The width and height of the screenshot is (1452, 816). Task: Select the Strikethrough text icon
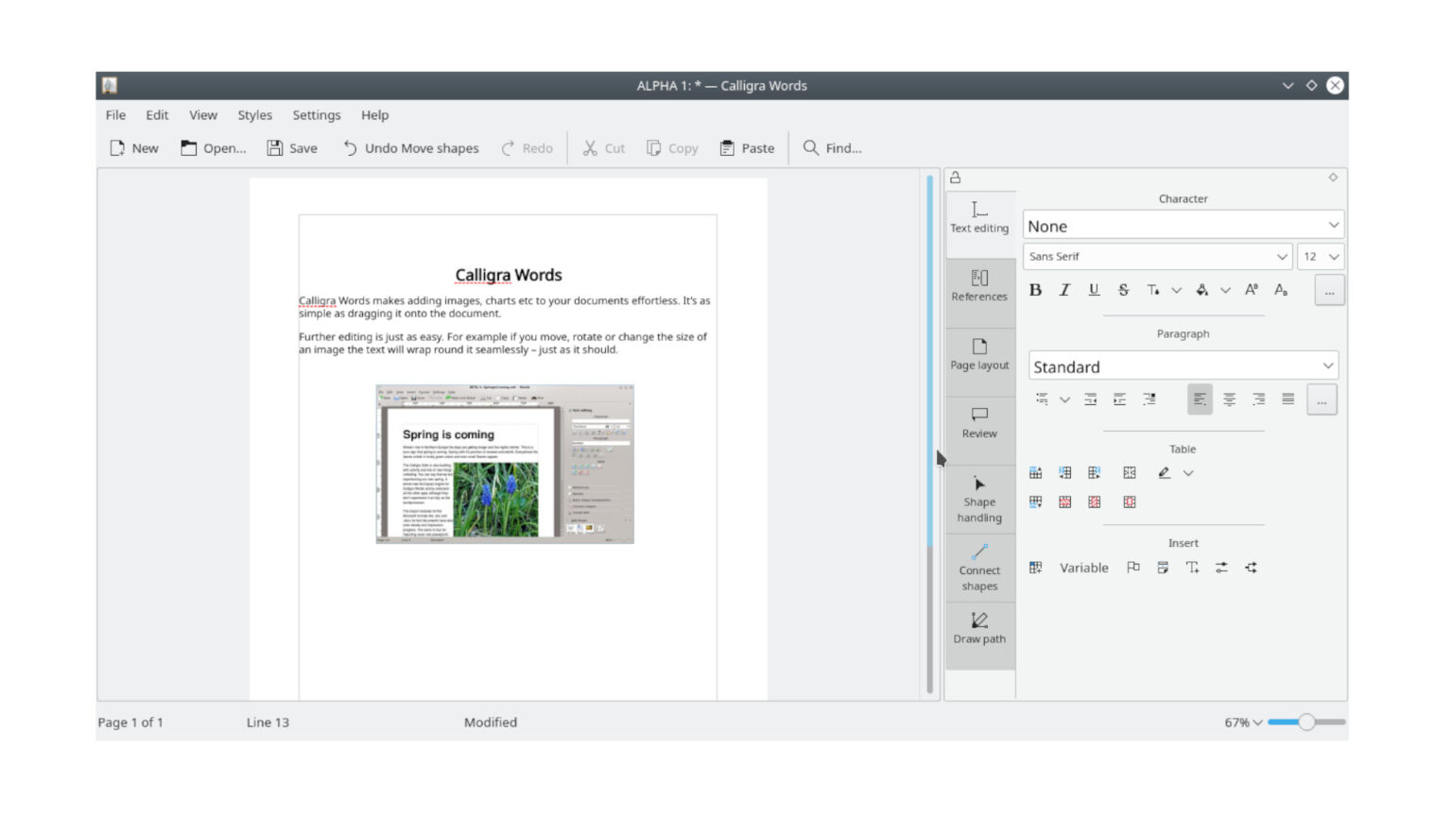[1123, 290]
